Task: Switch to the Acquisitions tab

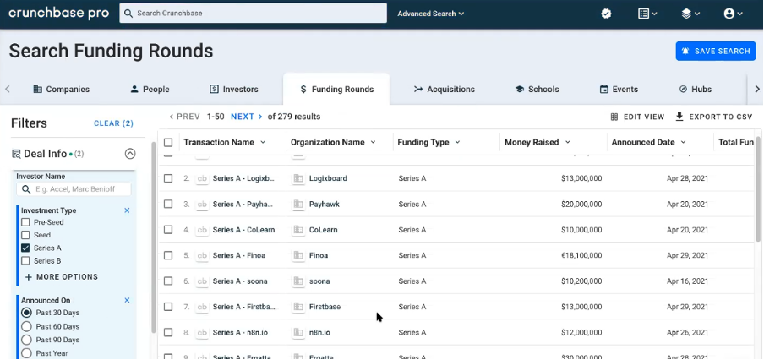Action: pyautogui.click(x=444, y=89)
